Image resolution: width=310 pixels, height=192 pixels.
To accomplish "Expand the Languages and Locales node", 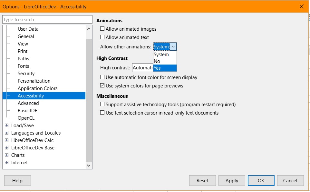I will pos(6,133).
